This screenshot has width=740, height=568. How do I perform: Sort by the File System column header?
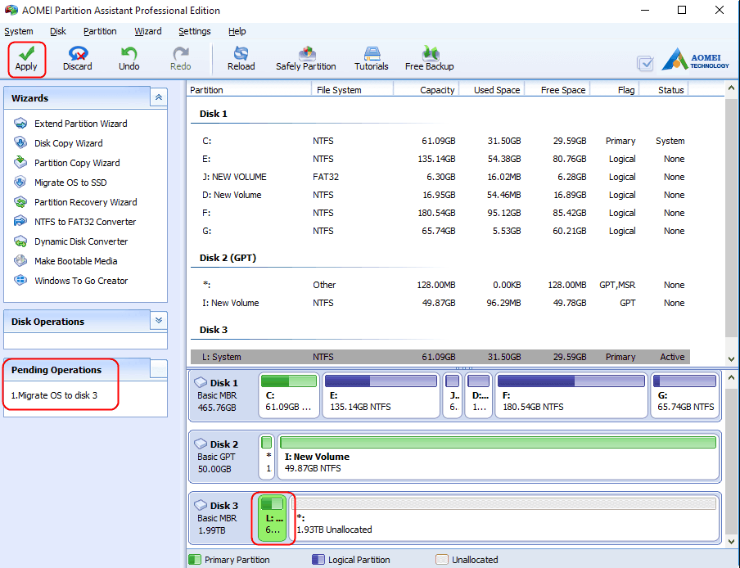(353, 90)
